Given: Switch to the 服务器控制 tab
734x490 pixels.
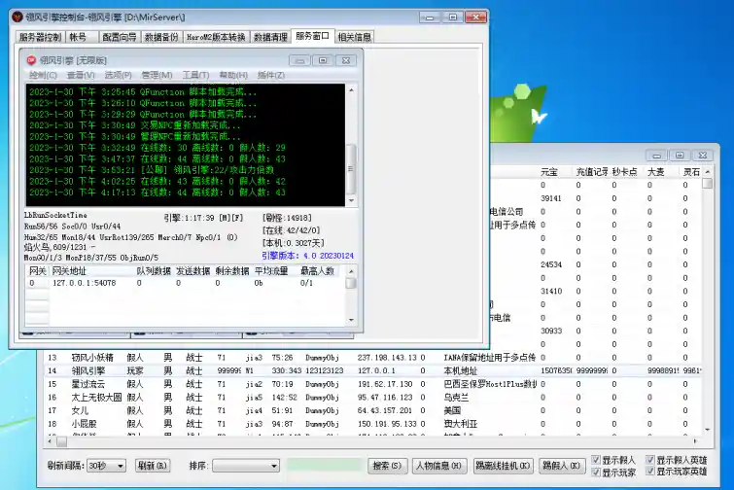Looking at the screenshot, I should [40, 37].
